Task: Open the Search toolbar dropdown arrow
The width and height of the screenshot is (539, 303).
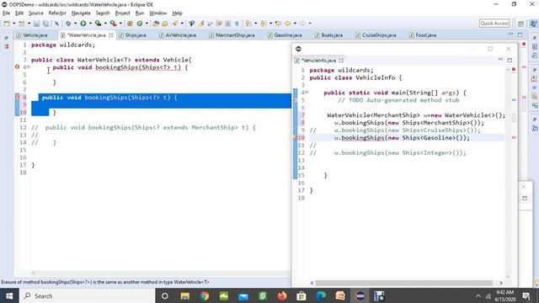Action: pos(182,24)
